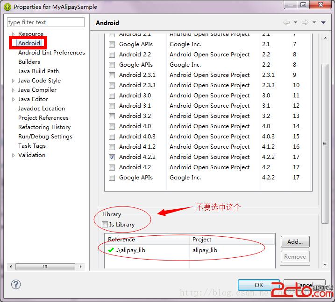Screen dimensions: 335x302
Task: Open the Android page view menu arrow
Action: [323, 22]
